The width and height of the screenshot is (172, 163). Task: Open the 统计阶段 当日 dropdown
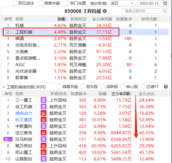[x=122, y=3]
